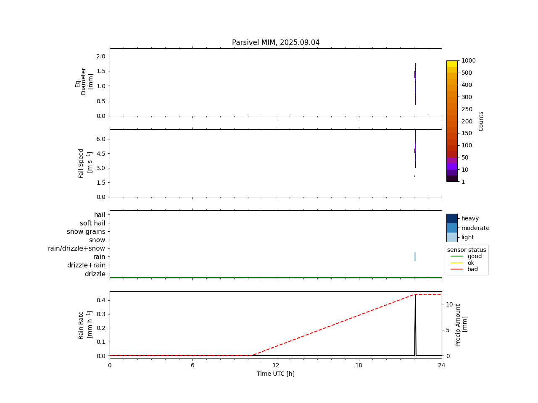Click the 'hail' precipitation type label
This screenshot has height=403, width=538.
coord(100,215)
